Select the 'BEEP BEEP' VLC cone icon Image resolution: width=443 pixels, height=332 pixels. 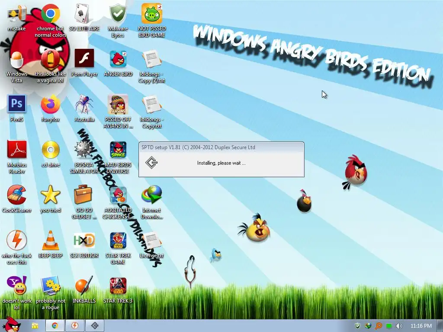click(50, 245)
